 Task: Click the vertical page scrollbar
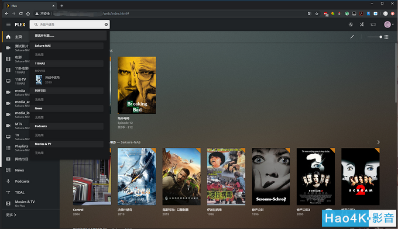coord(396,74)
